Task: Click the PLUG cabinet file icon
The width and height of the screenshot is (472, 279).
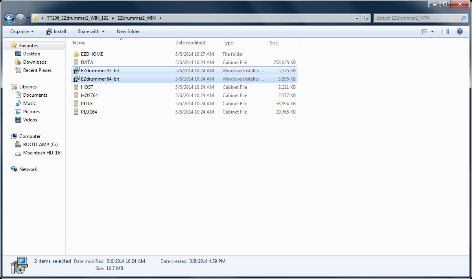Action: point(76,104)
